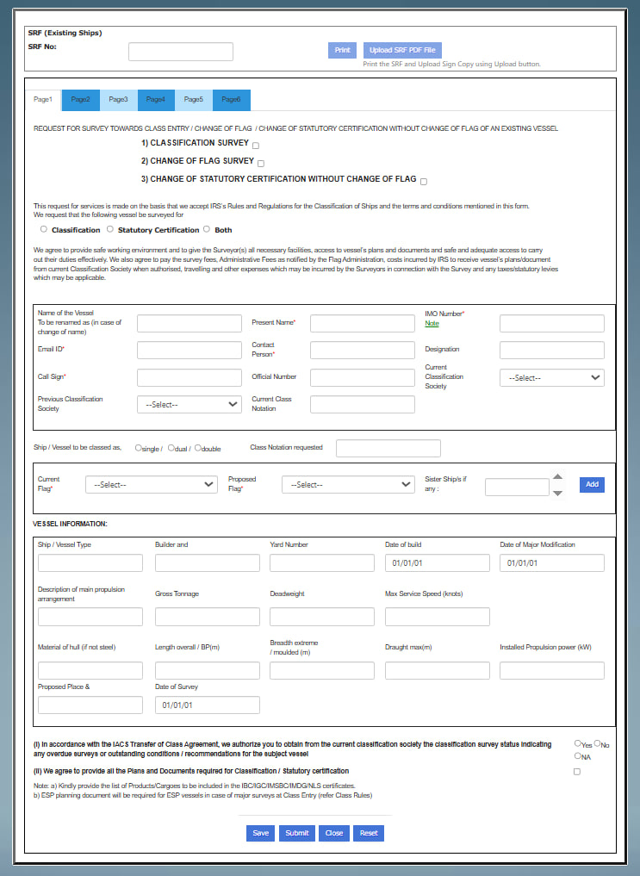The height and width of the screenshot is (876, 640).
Task: Select the Statutory Certification radio option
Action: (x=110, y=230)
